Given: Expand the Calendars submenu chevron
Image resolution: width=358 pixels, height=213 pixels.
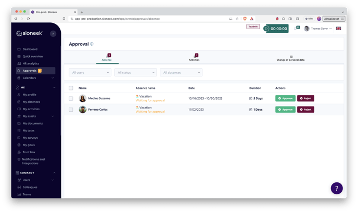Looking at the screenshot, I should point(53,78).
